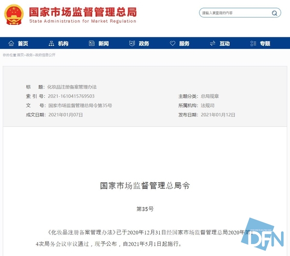
Task: Click the centered text 第35号
Action: (x=145, y=209)
